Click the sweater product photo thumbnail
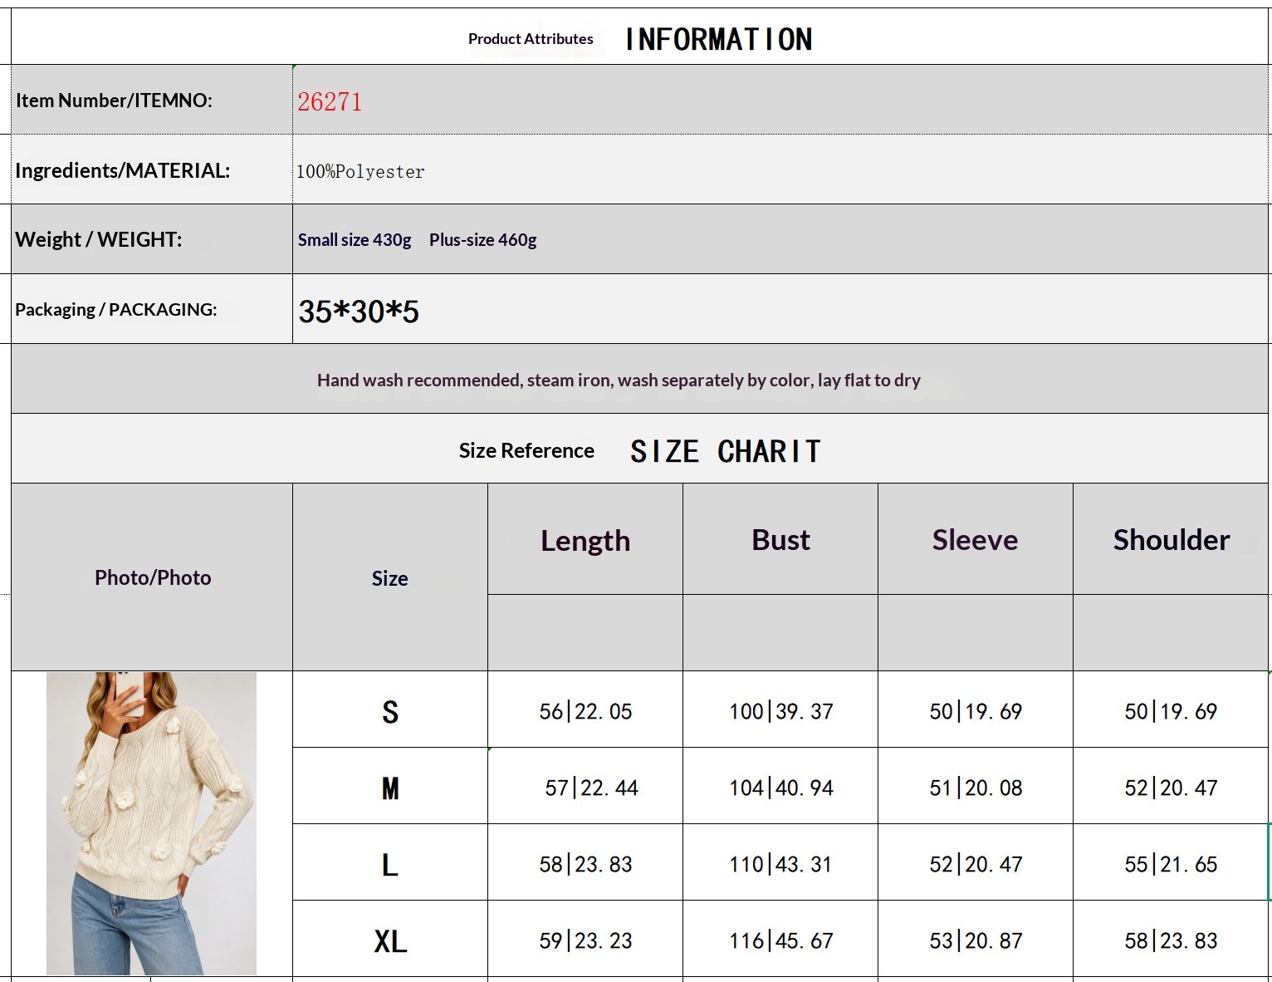1272x982 pixels. 151,823
